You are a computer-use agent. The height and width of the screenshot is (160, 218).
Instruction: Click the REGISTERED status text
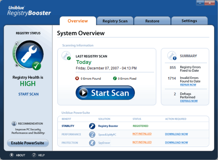tap(140, 126)
